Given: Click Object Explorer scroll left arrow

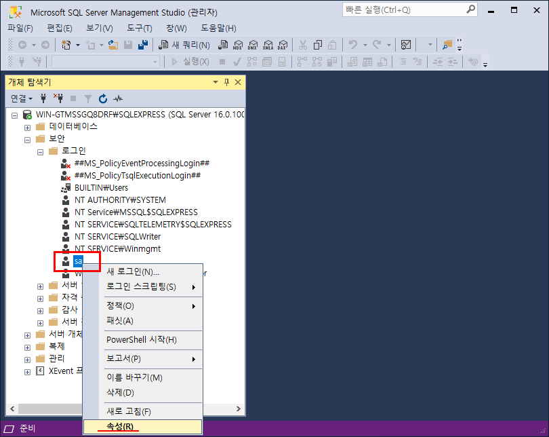Looking at the screenshot, I should [x=12, y=409].
